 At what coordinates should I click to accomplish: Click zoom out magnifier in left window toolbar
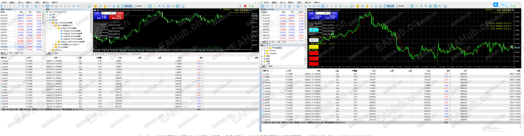164,6
